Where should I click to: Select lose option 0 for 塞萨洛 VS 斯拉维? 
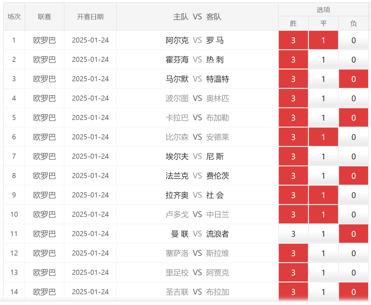354,253
